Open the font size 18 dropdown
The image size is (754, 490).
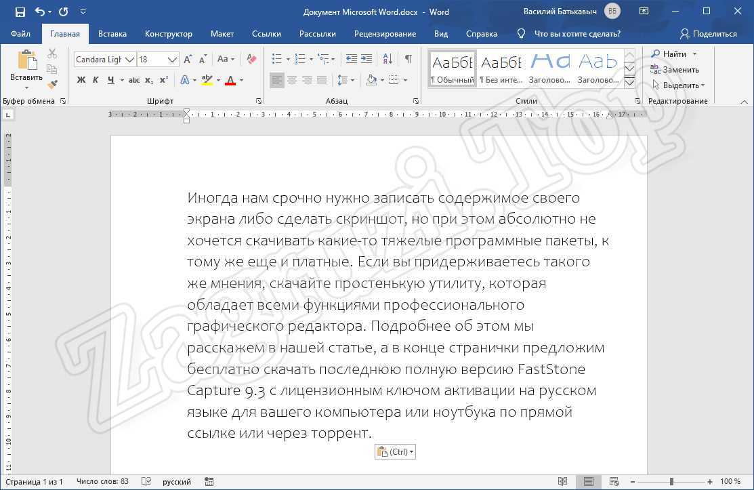(172, 60)
